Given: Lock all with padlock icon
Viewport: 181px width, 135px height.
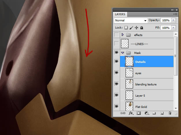Looking at the screenshot, I should click(x=141, y=28).
